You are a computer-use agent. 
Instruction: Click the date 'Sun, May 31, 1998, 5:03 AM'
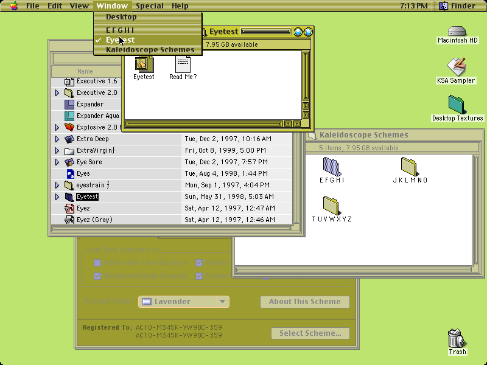pyautogui.click(x=229, y=196)
